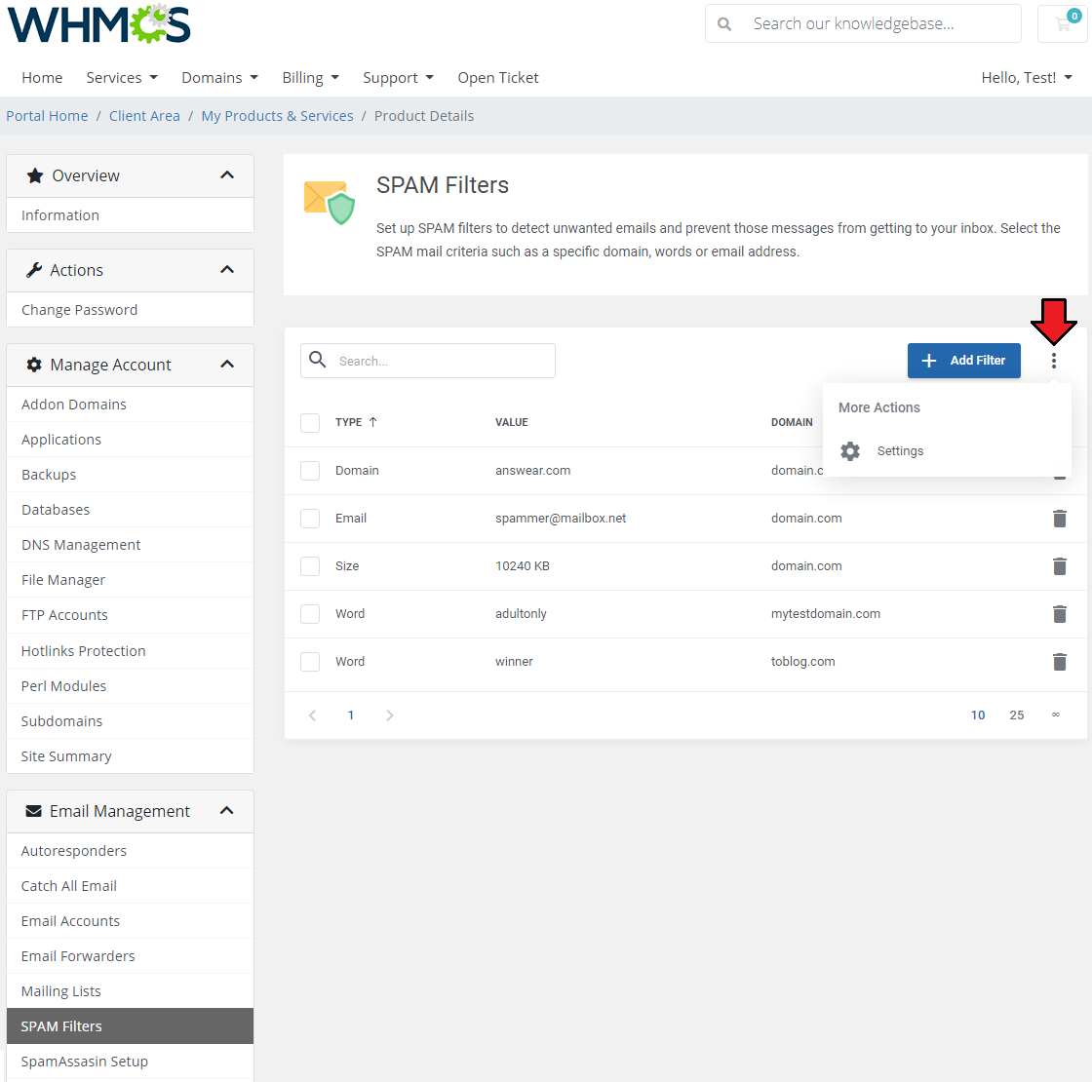Go to page 1
The height and width of the screenshot is (1082, 1092).
point(351,715)
